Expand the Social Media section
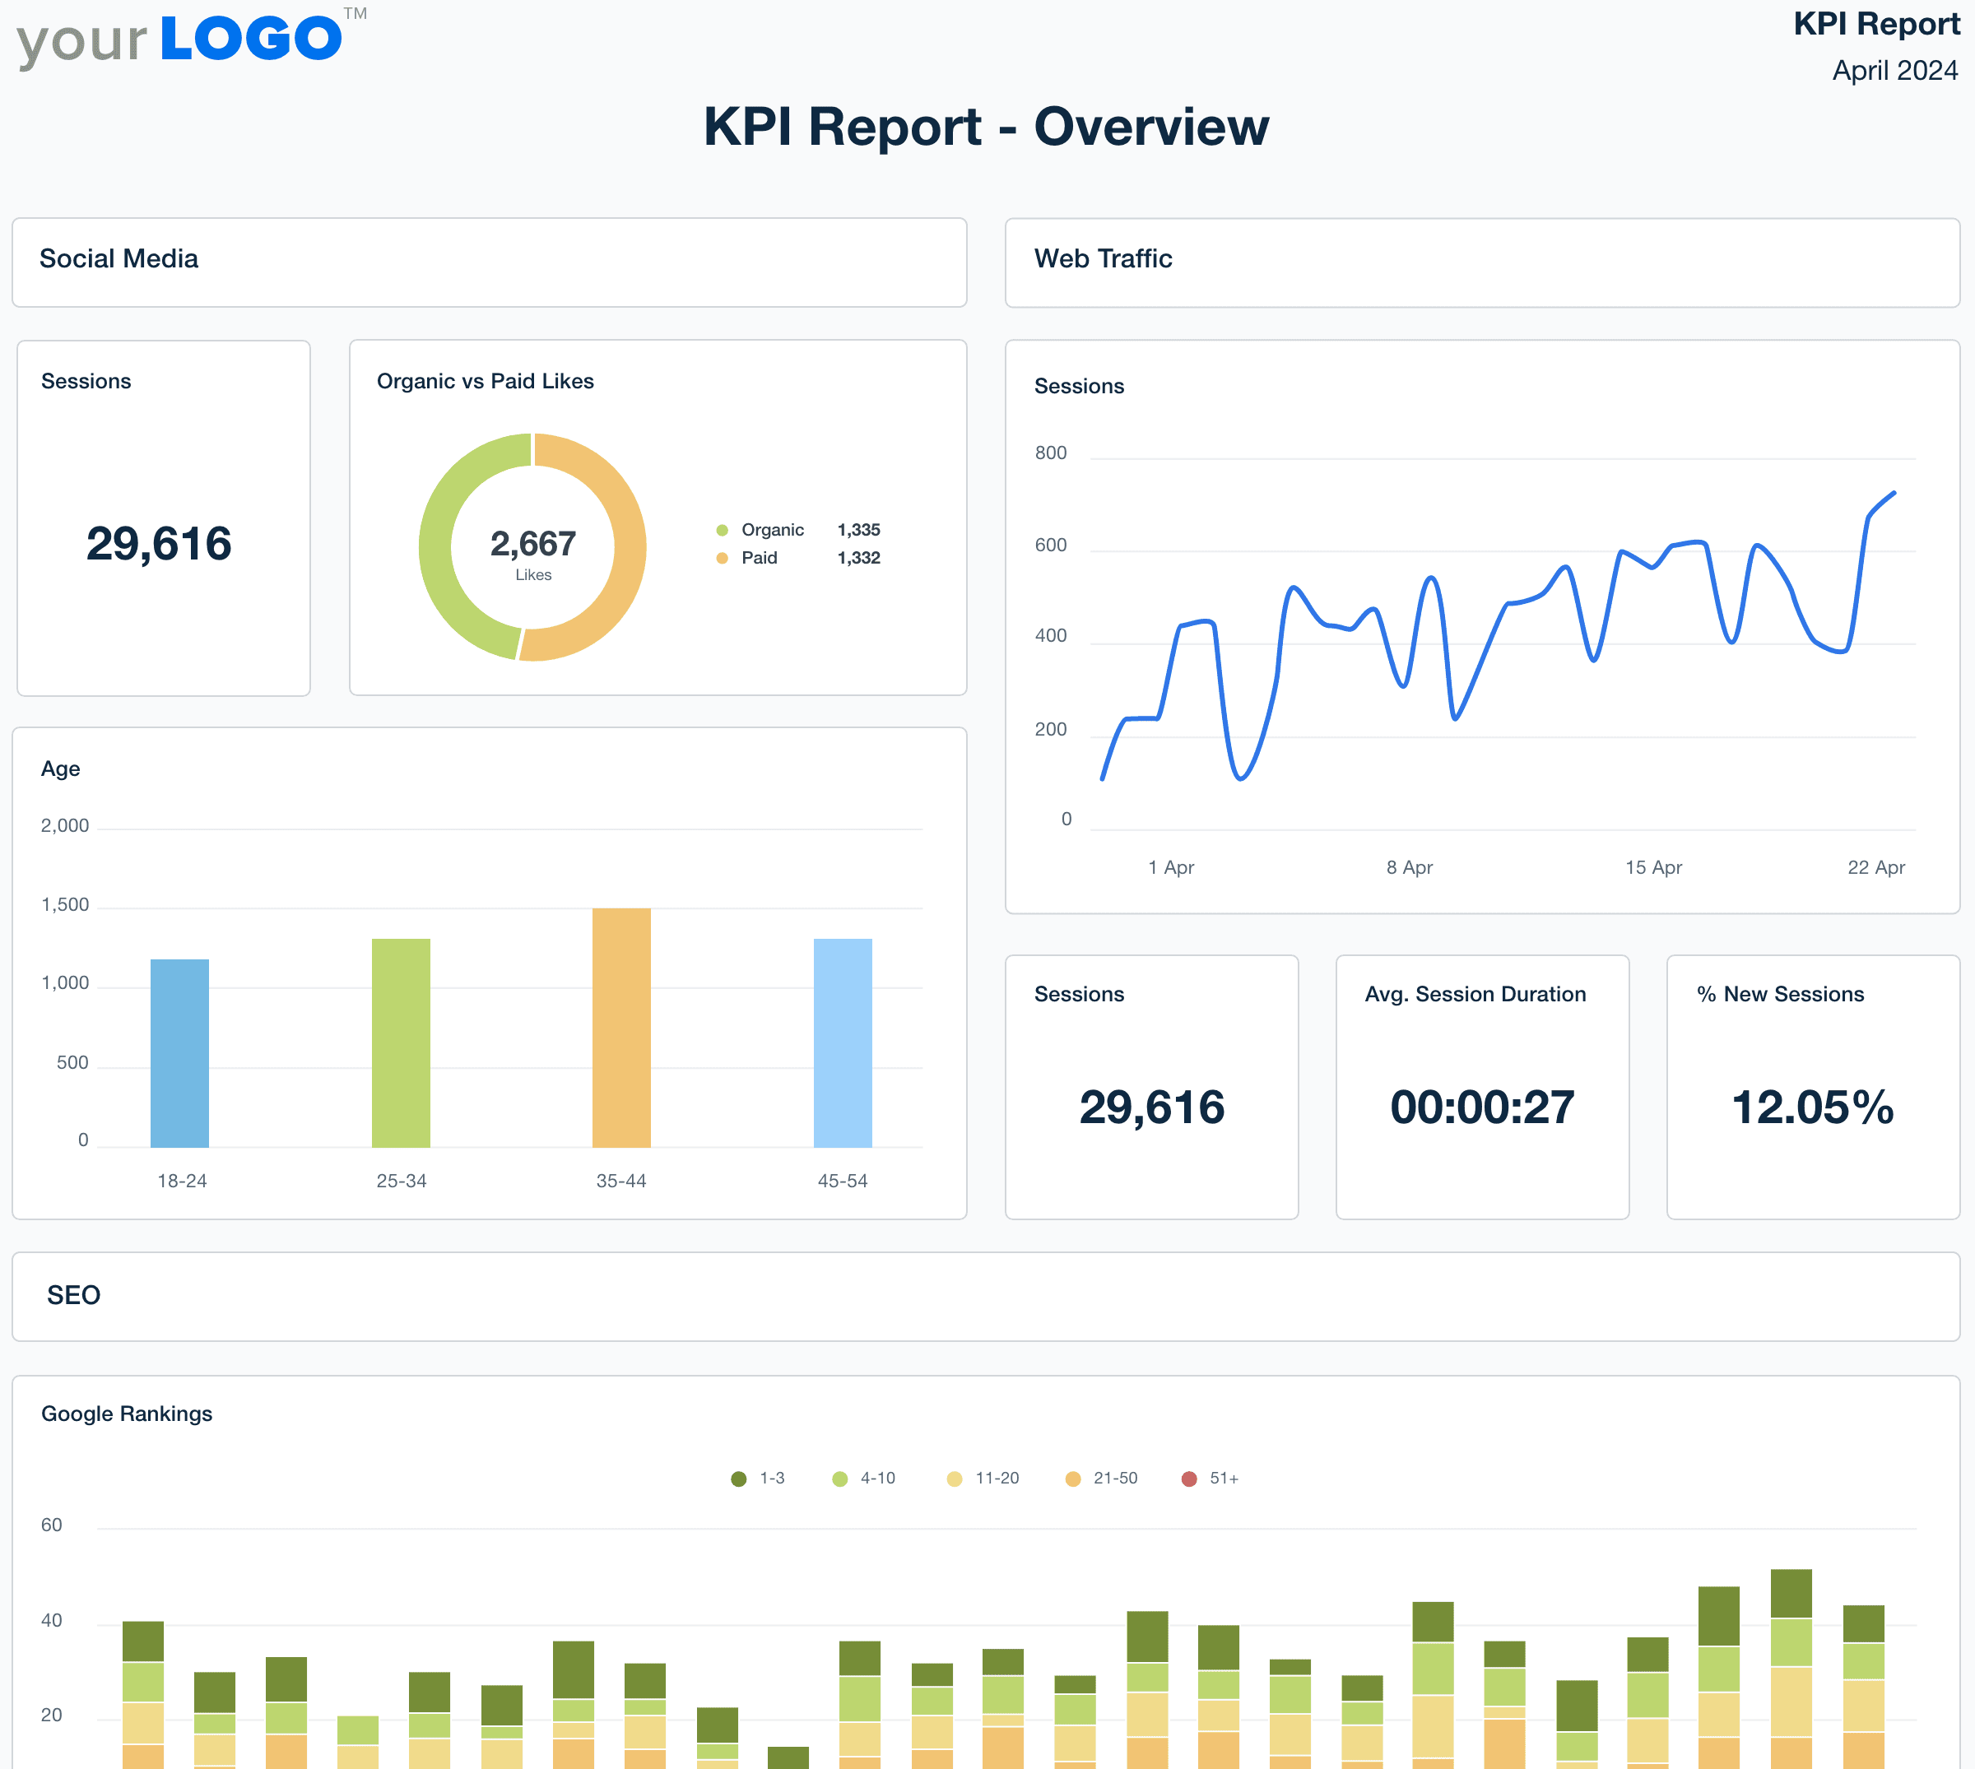 (118, 258)
